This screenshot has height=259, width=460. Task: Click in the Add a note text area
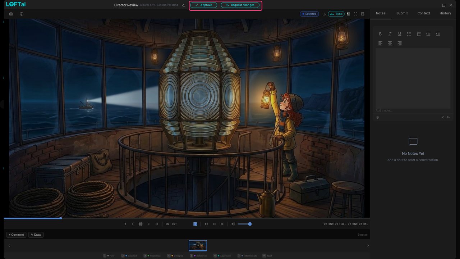click(413, 78)
